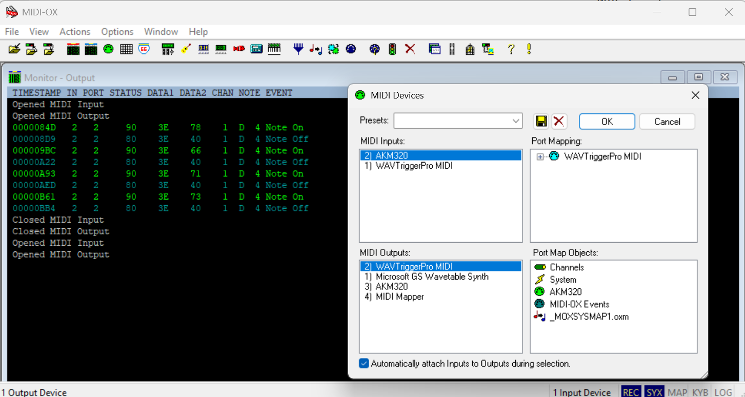Click the yellow exclamation mark toolbar icon

click(529, 49)
